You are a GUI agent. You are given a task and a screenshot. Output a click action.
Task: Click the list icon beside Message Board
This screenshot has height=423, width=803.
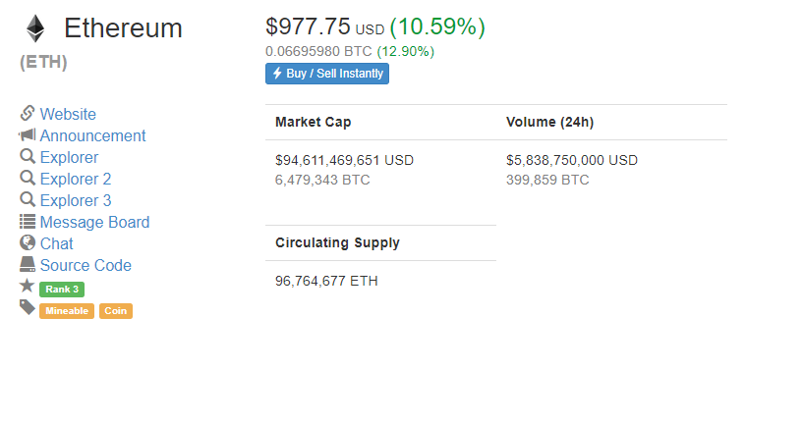pos(28,222)
